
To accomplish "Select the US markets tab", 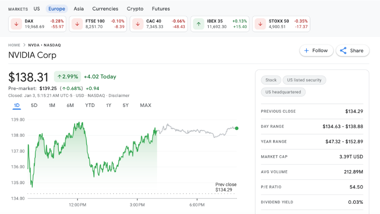I will [x=37, y=9].
